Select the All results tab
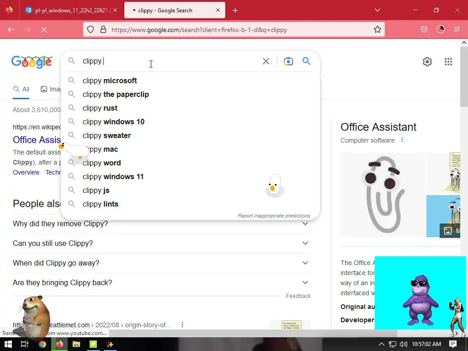The width and height of the screenshot is (468, 351). [x=21, y=89]
